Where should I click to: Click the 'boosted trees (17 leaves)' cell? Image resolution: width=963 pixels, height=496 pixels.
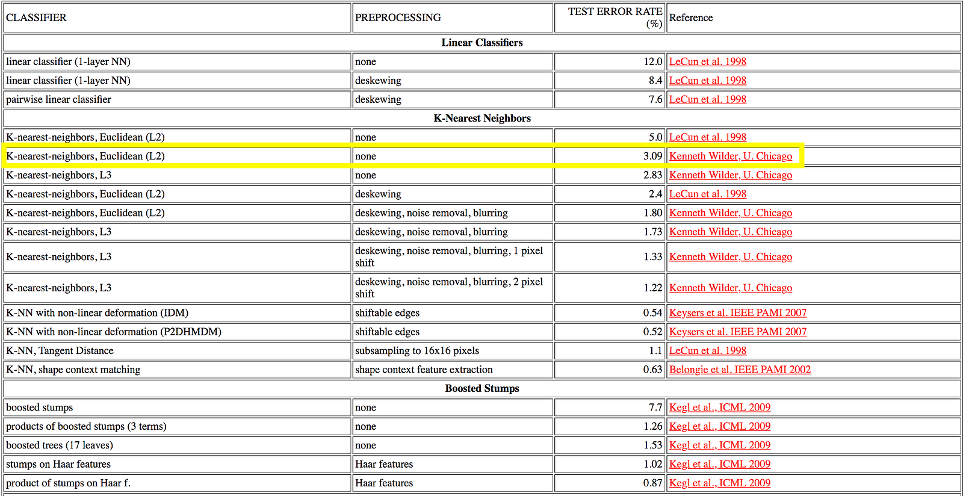(x=178, y=445)
